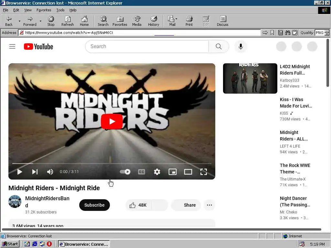Click the Go arrow next to address bar
Viewport: 331px width, 248px height.
pyautogui.click(x=265, y=33)
